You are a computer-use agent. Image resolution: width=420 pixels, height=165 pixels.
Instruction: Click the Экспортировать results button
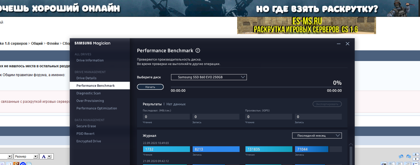(327, 104)
